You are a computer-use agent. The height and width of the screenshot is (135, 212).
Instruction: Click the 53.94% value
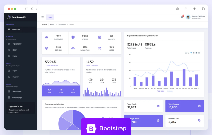click(x=51, y=62)
